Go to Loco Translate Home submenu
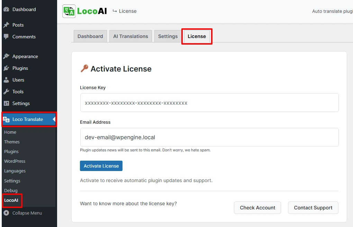 point(10,132)
